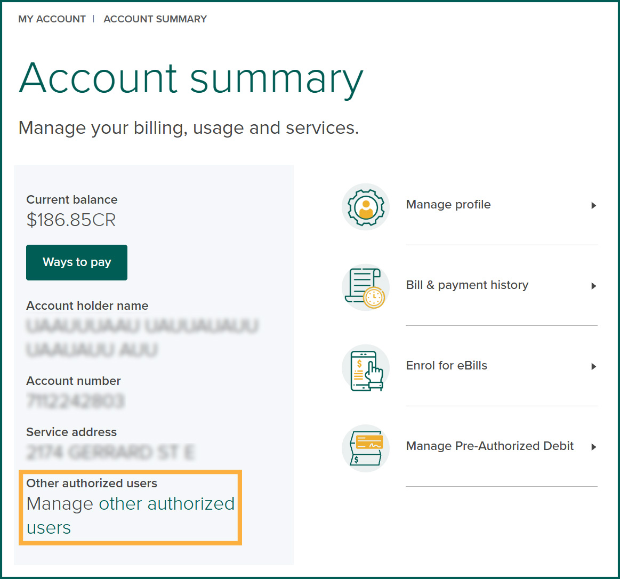The width and height of the screenshot is (620, 579).
Task: Click the Current balance label
Action: coord(71,199)
